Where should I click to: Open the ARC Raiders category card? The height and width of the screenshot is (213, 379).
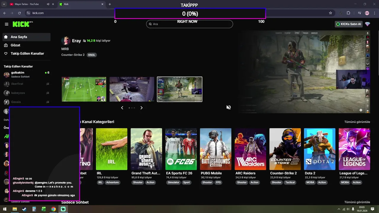[x=250, y=149]
